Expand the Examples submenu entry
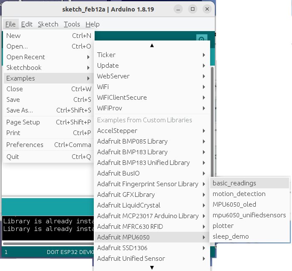Screen dimensions: 292x271 pos(49,78)
